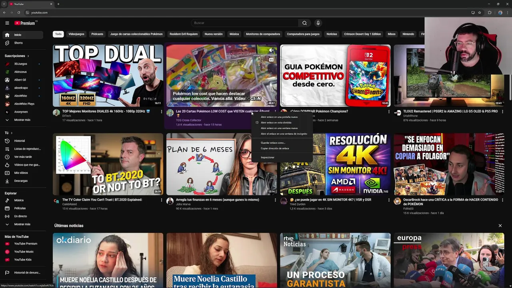Expand the Tú section header

point(8,133)
